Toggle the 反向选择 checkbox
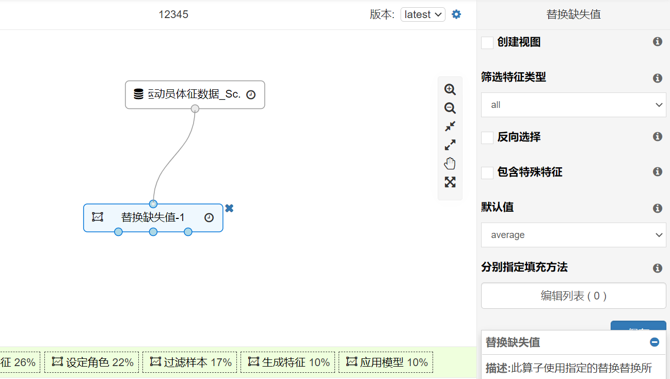The height and width of the screenshot is (379, 670). 487,138
